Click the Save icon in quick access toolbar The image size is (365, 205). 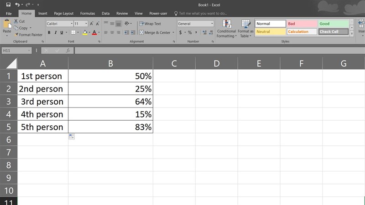8,5
